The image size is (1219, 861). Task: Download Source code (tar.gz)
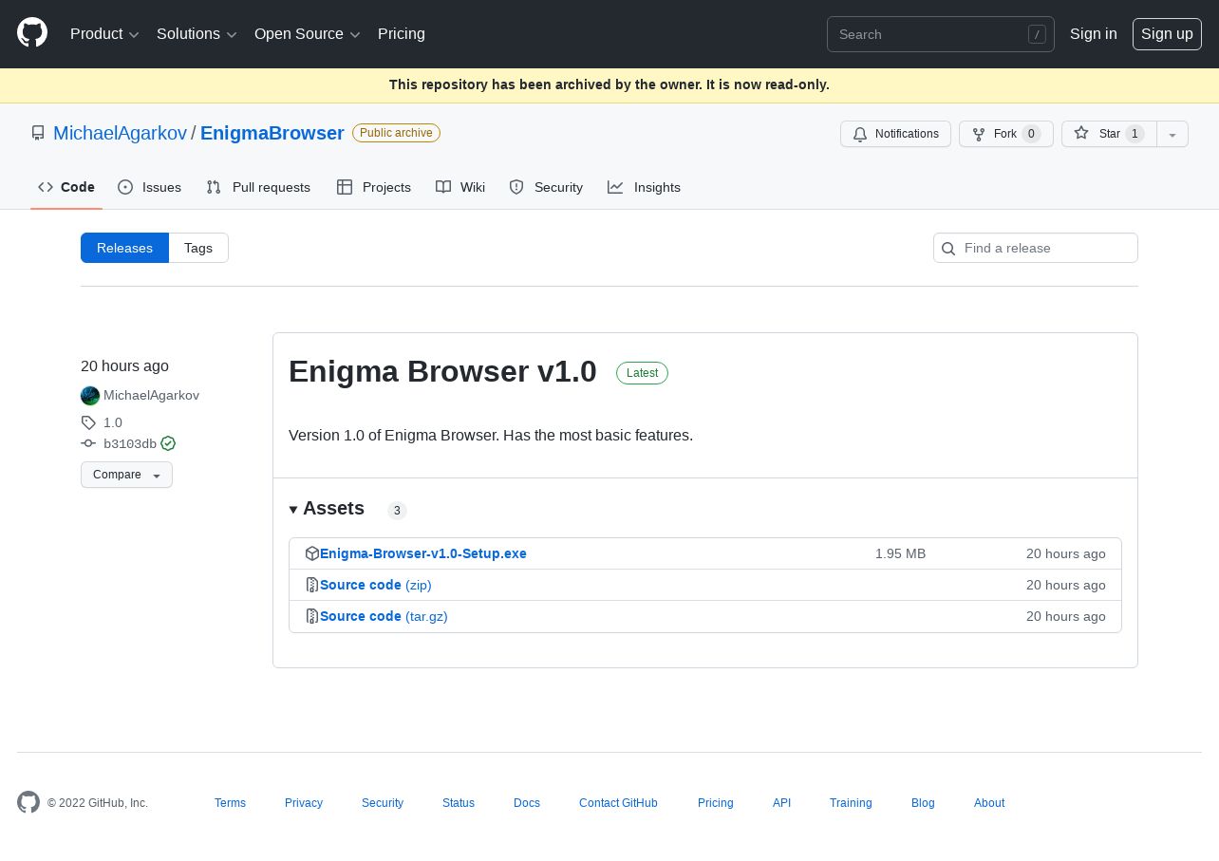(x=384, y=616)
